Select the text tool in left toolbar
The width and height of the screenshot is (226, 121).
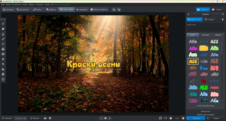coord(3,64)
